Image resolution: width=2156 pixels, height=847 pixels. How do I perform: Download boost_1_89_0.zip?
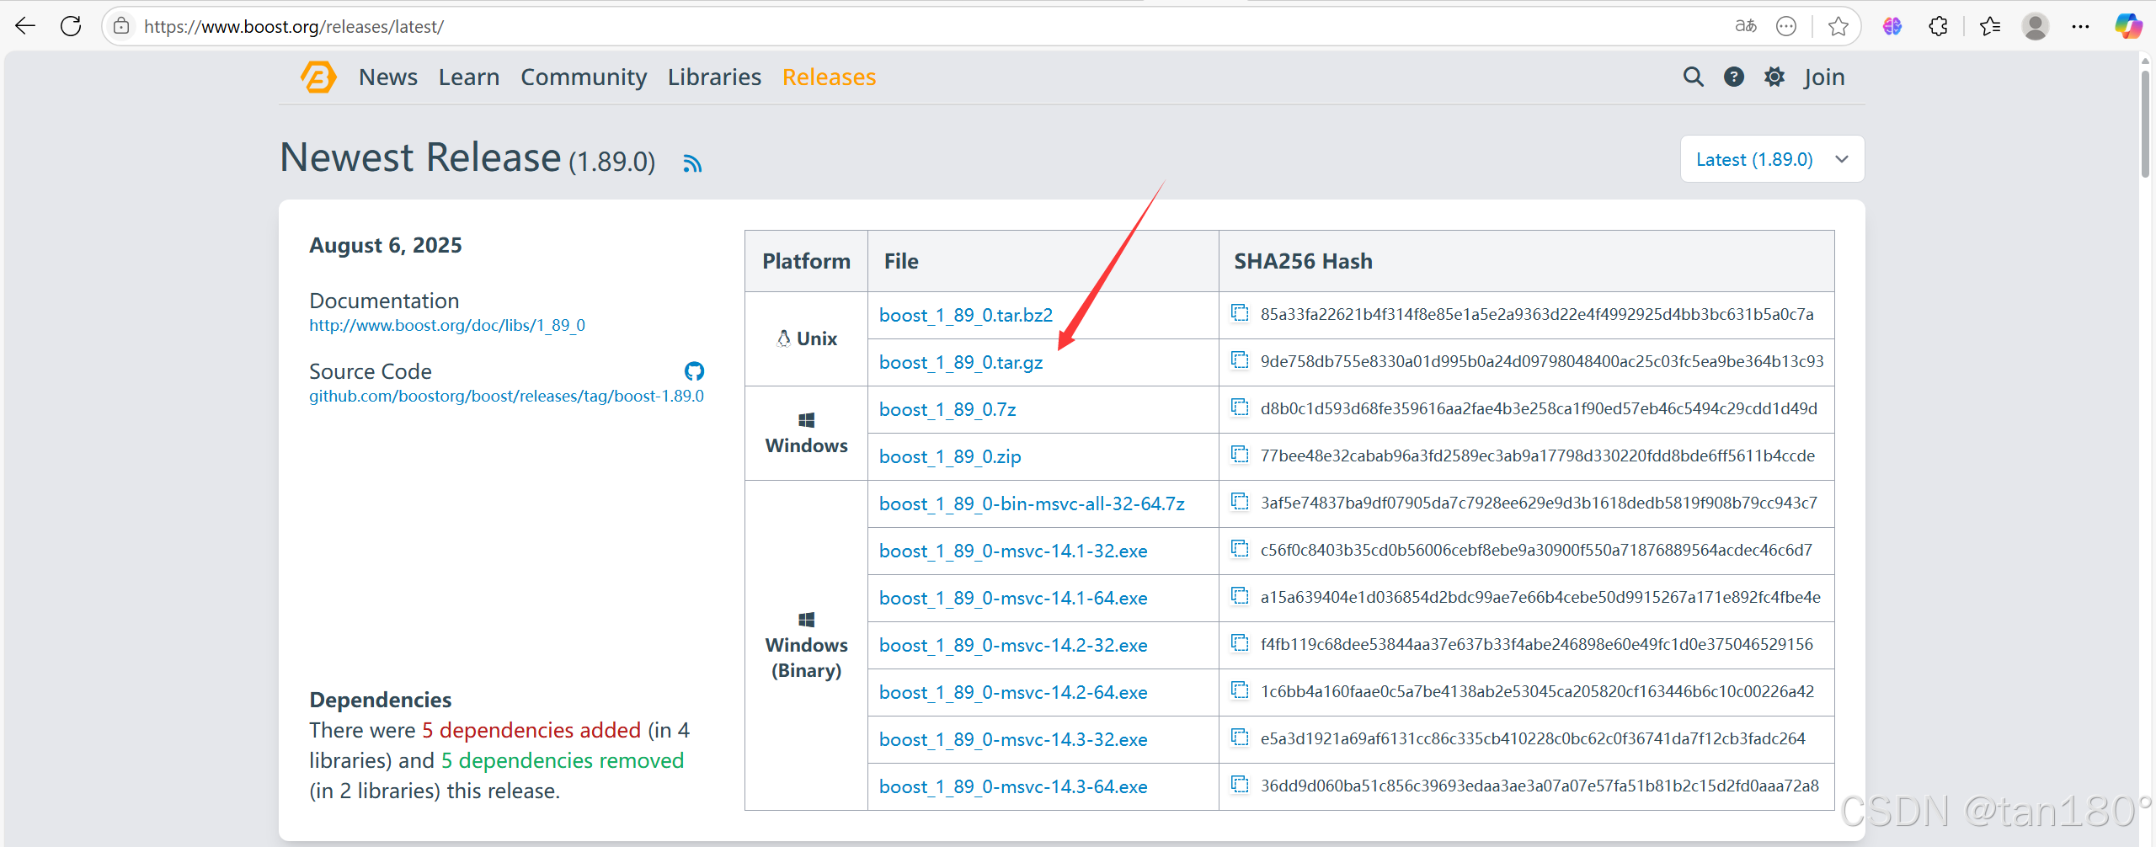950,457
